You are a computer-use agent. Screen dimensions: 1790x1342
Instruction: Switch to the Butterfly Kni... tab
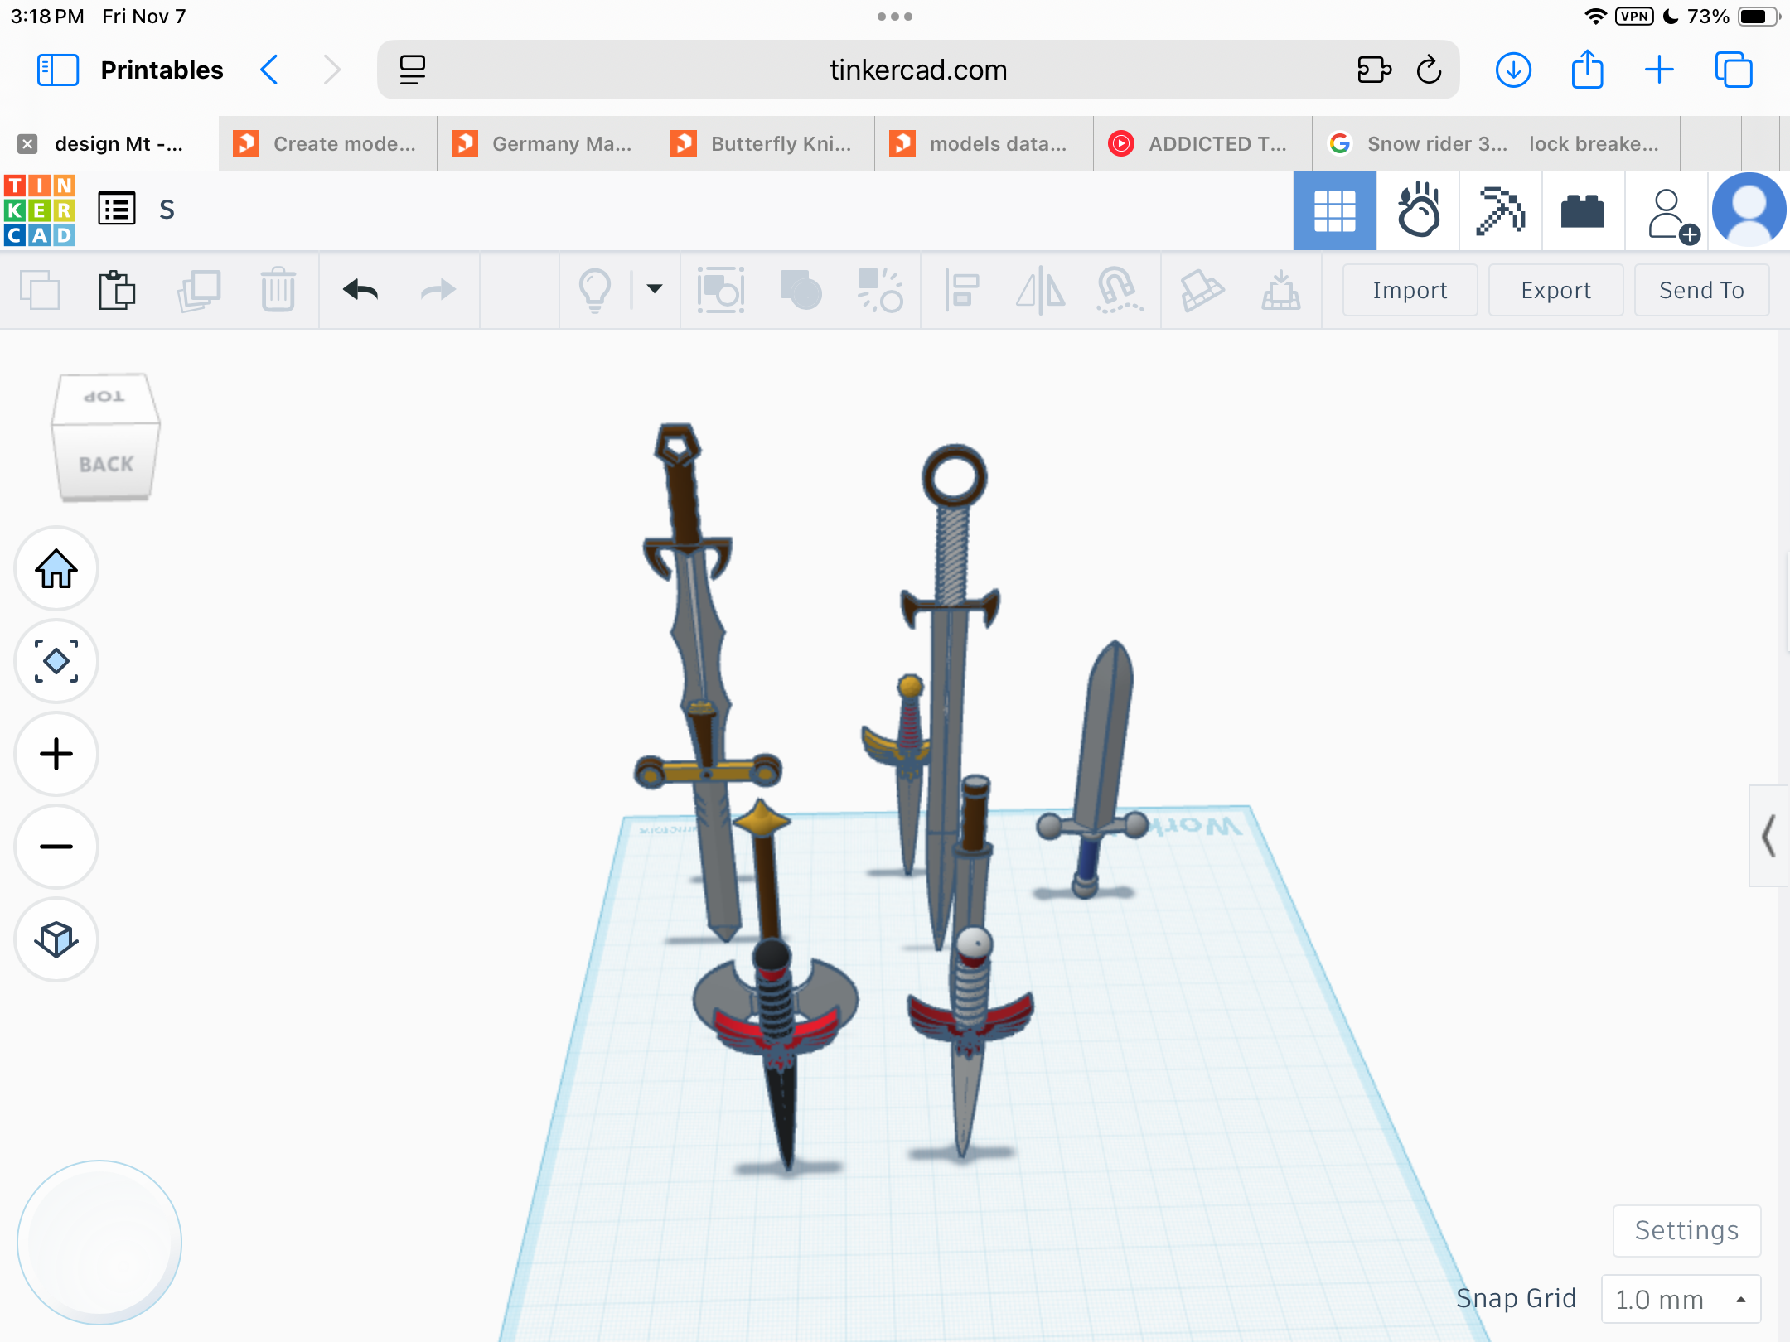click(x=766, y=143)
